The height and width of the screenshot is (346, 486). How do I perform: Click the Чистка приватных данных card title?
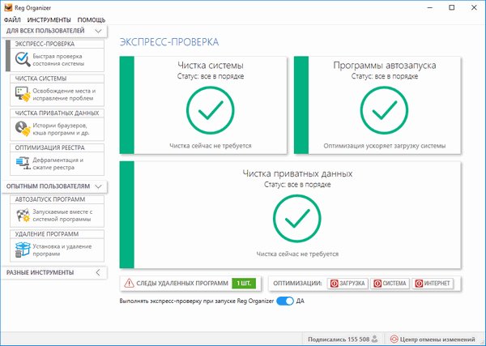(x=297, y=173)
